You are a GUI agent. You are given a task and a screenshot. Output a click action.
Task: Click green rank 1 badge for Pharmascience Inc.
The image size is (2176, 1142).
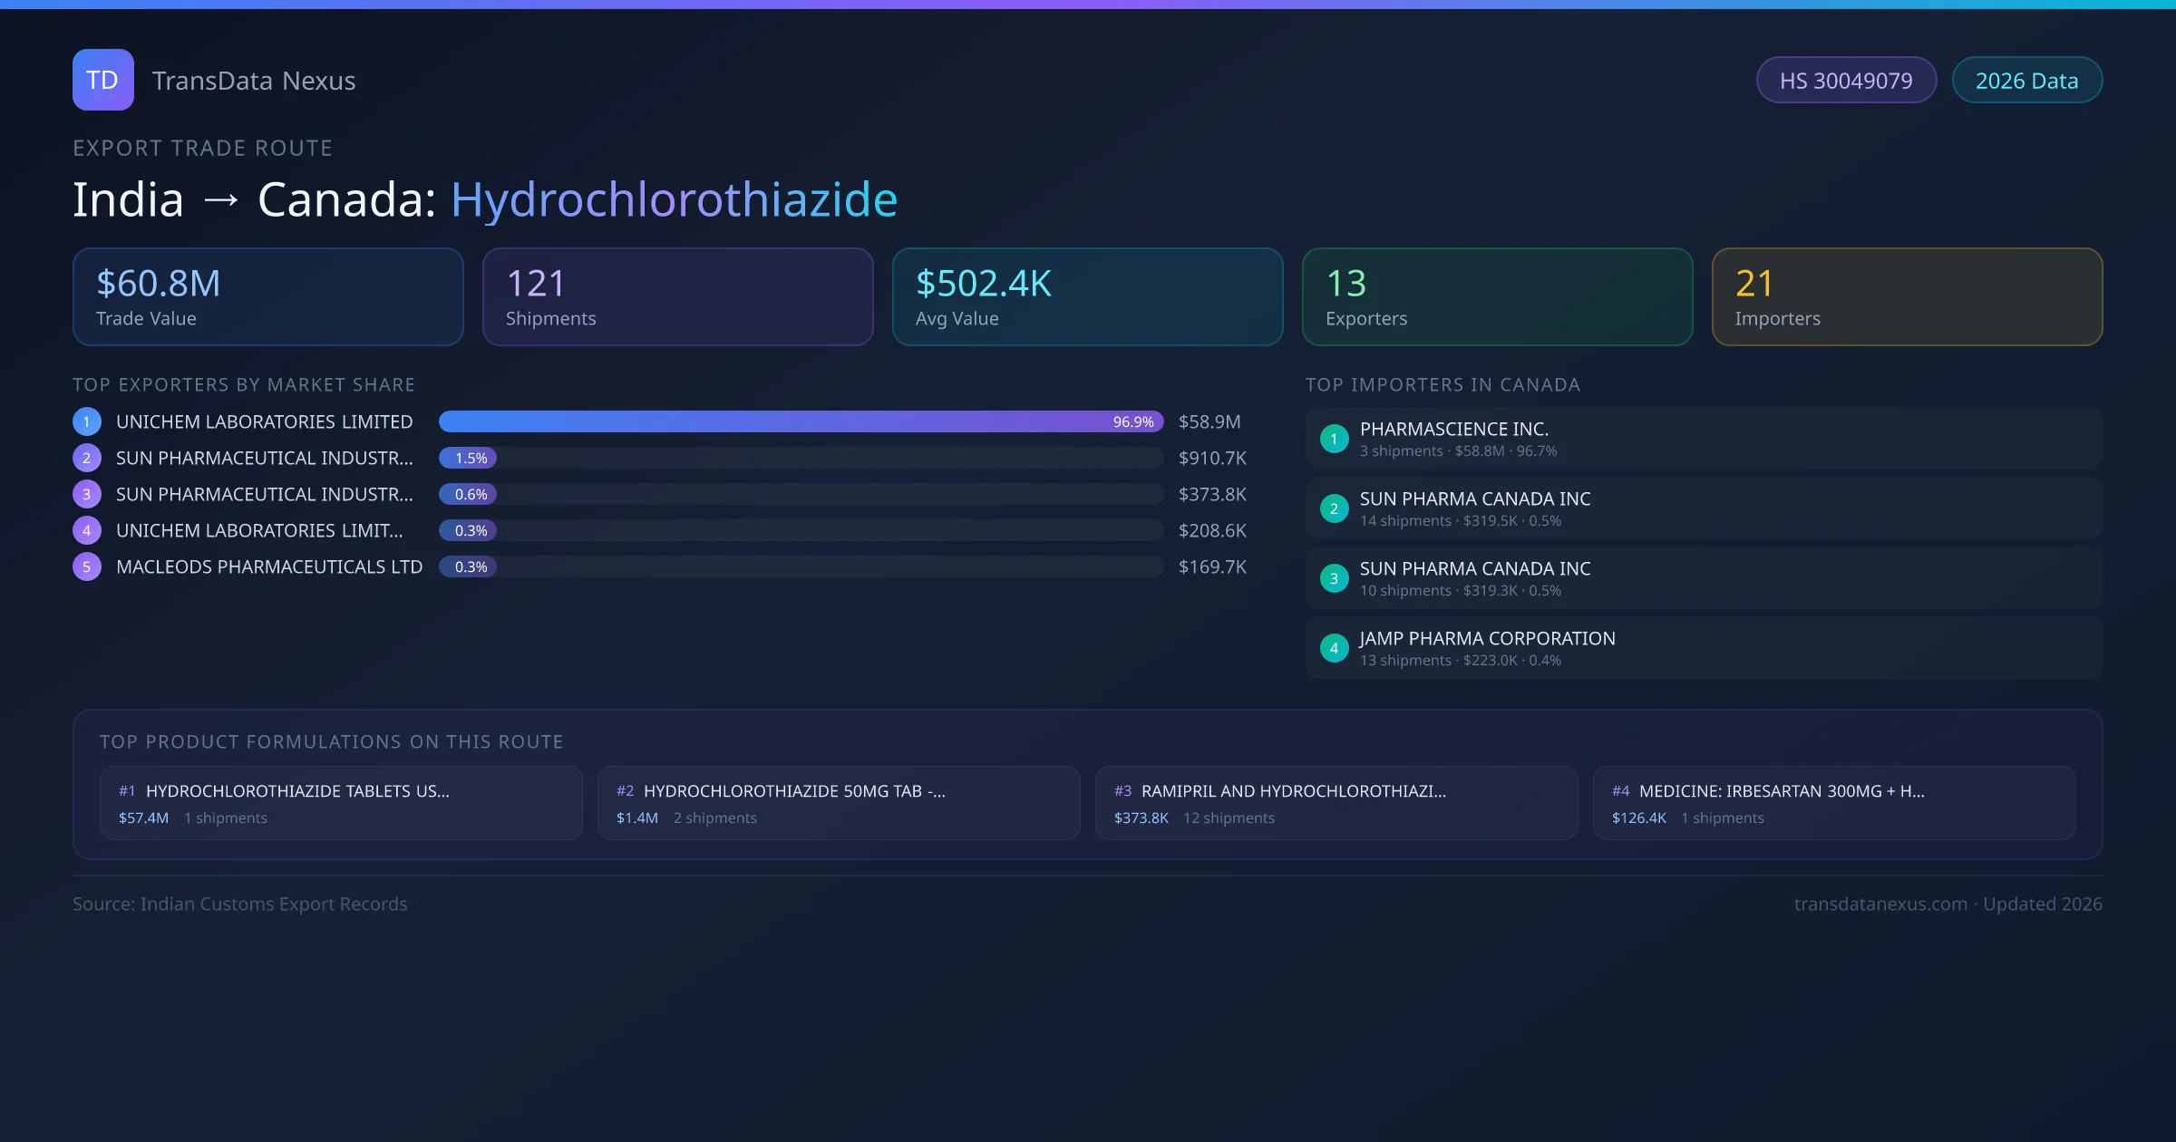pos(1334,439)
